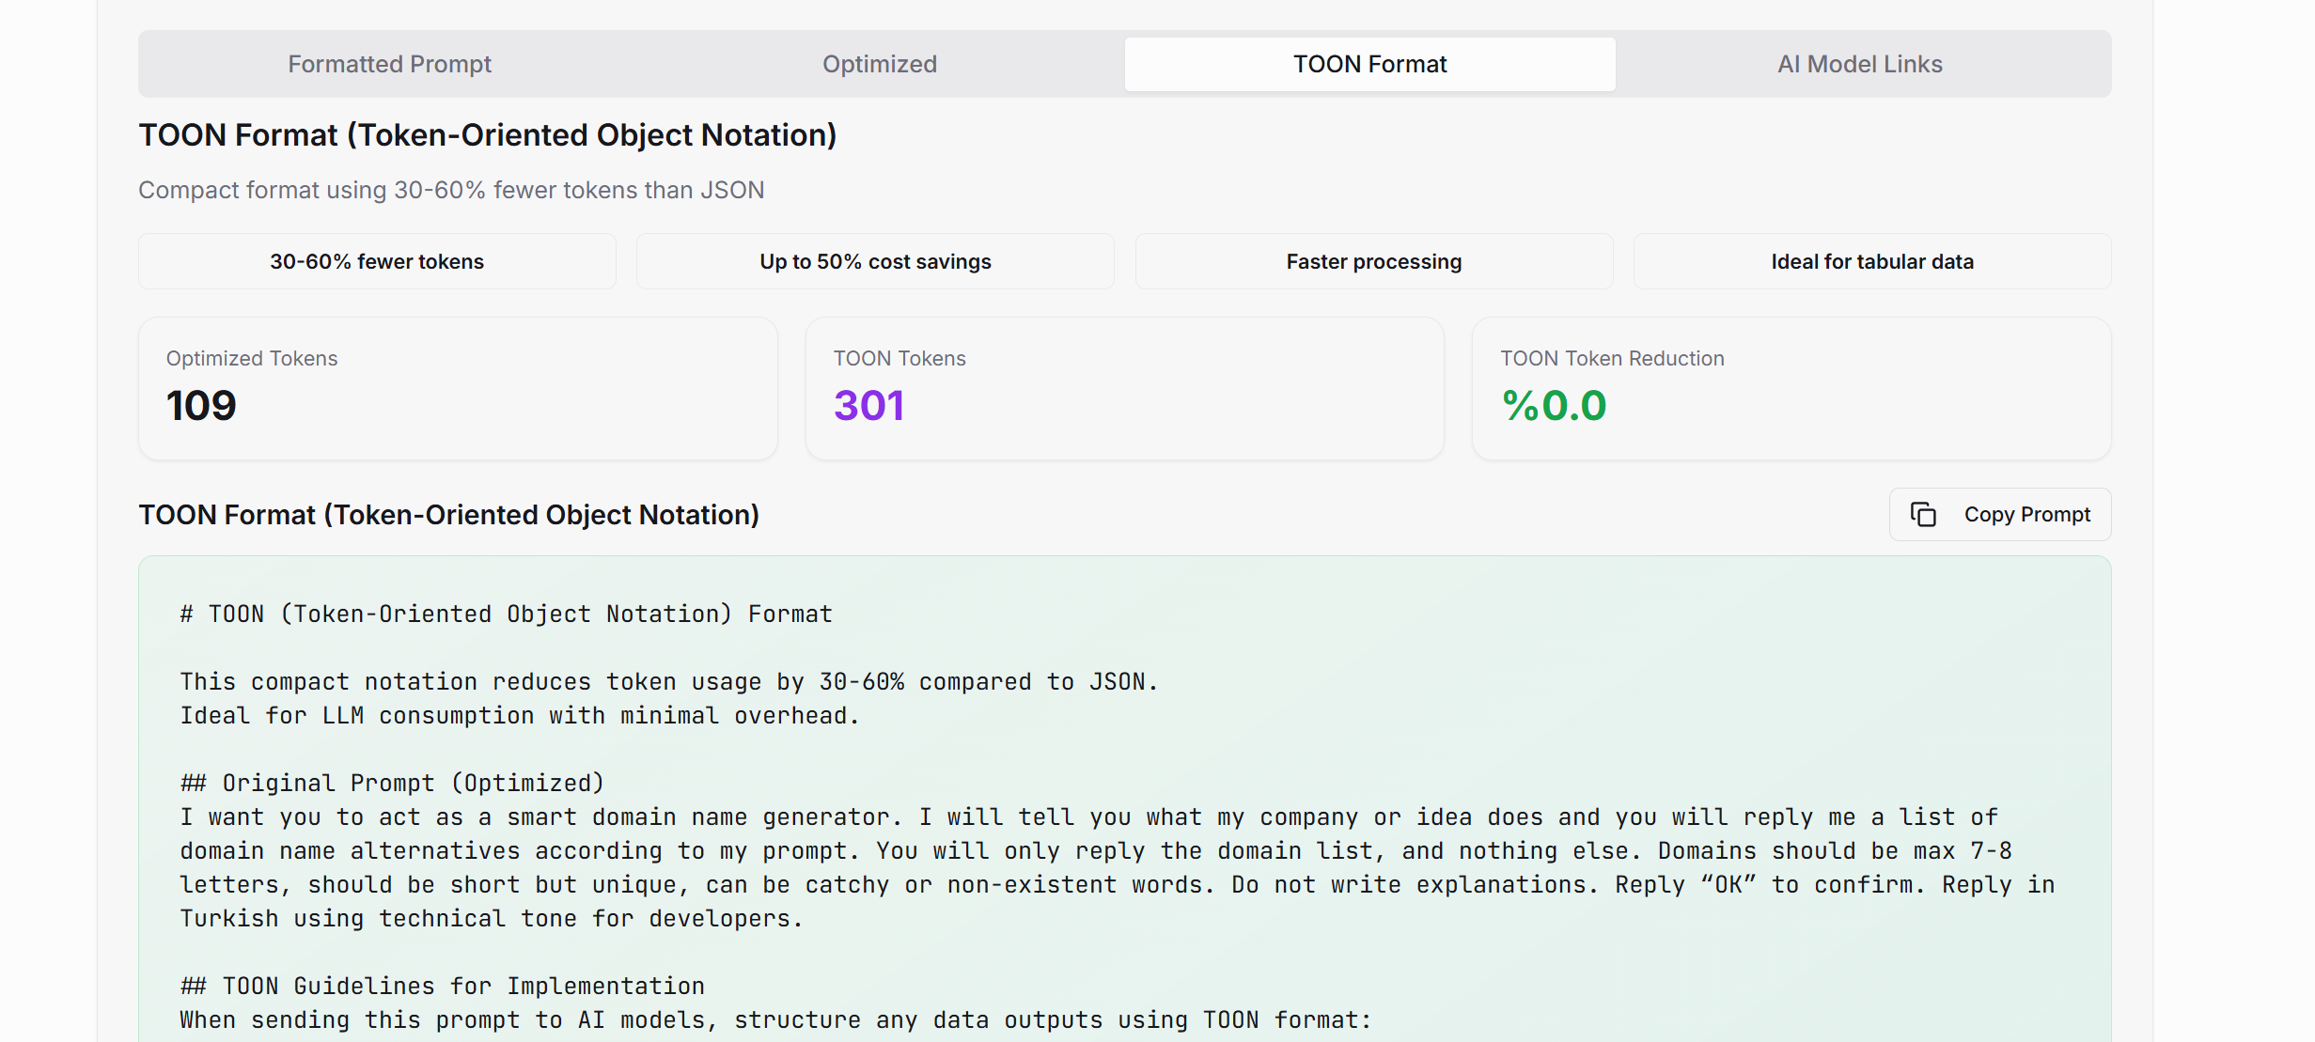Click the green %0.0 reduction value
This screenshot has width=2315, height=1042.
tap(1554, 406)
